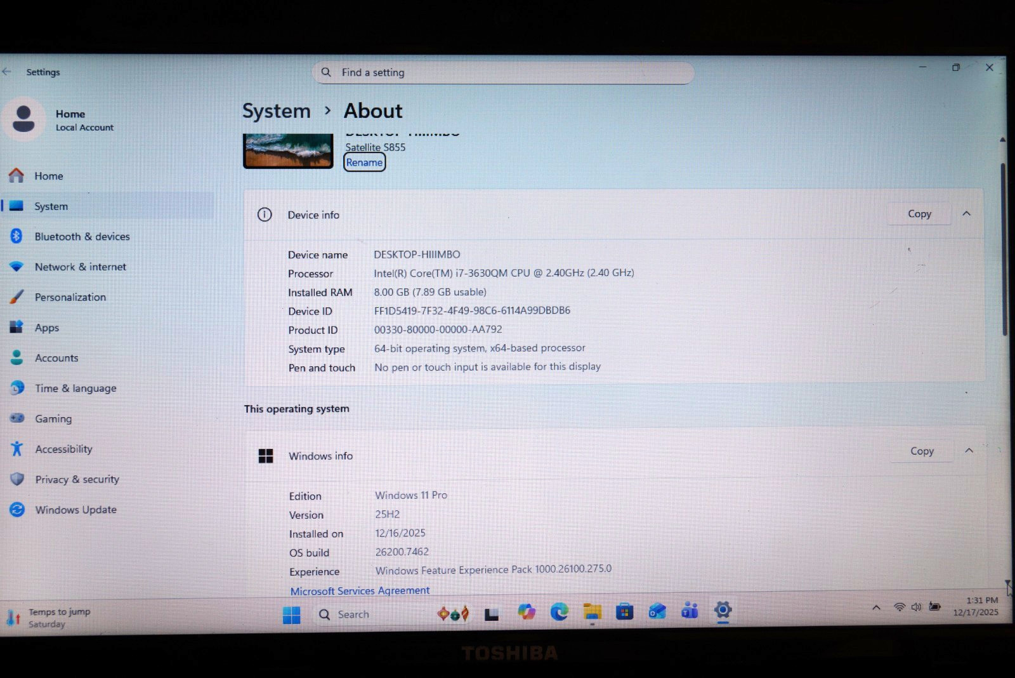Restore down the Settings window
The height and width of the screenshot is (678, 1015).
pyautogui.click(x=956, y=67)
